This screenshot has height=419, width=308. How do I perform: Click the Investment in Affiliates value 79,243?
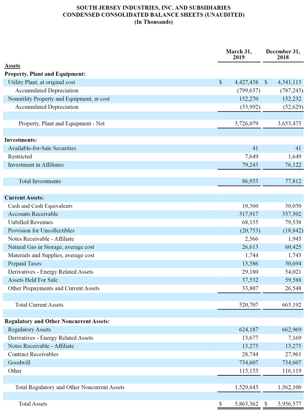point(250,165)
